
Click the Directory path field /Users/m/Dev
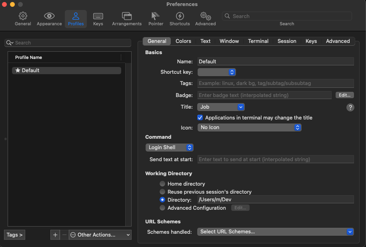[x=276, y=200]
